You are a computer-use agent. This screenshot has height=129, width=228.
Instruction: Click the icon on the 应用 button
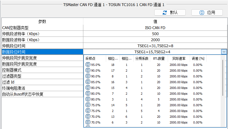click(202, 13)
